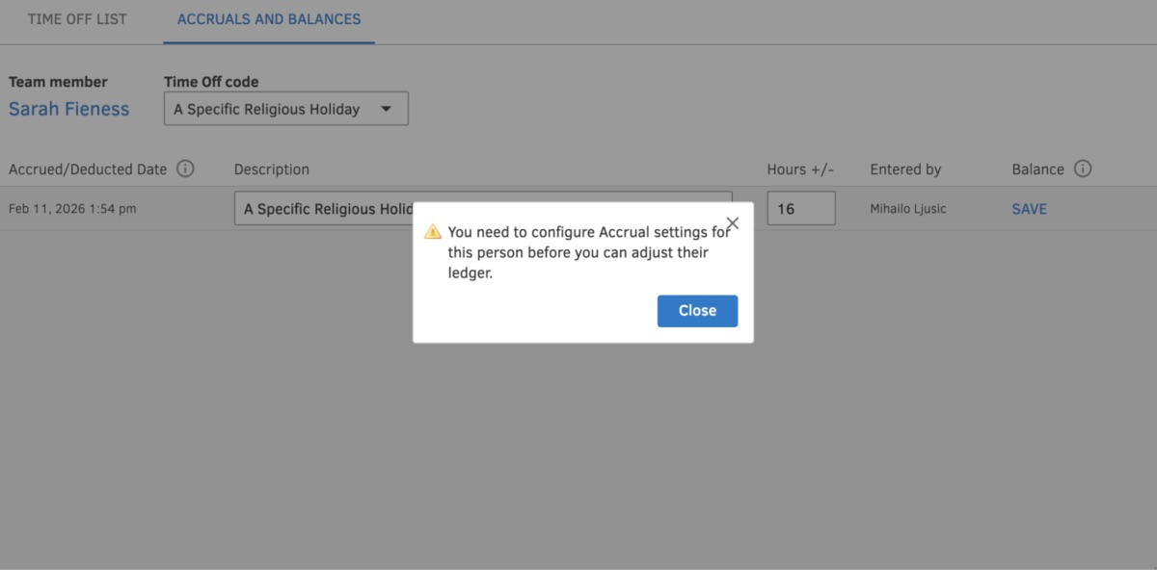The width and height of the screenshot is (1157, 570).
Task: Switch to the TIME OFF LIST tab
Action: [x=77, y=17]
